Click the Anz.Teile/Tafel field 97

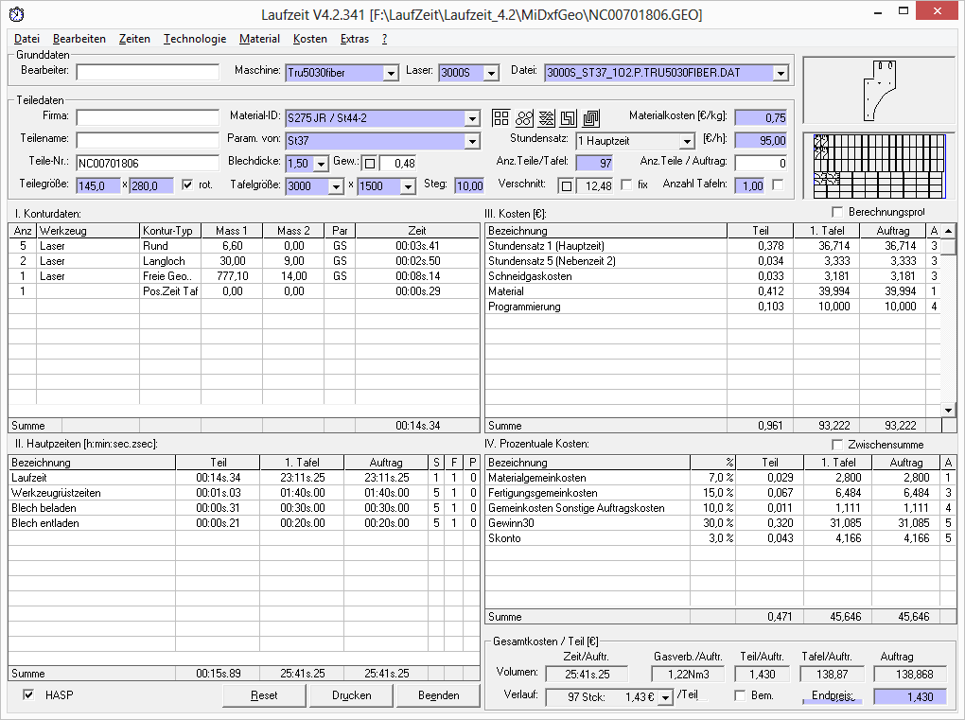[x=594, y=163]
